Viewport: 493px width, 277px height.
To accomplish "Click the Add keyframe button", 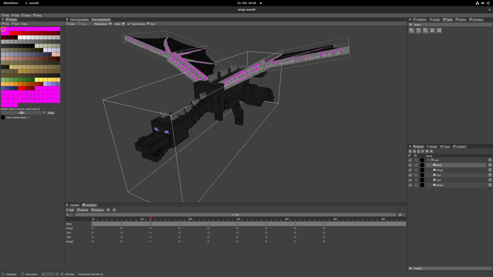I will coord(70,210).
